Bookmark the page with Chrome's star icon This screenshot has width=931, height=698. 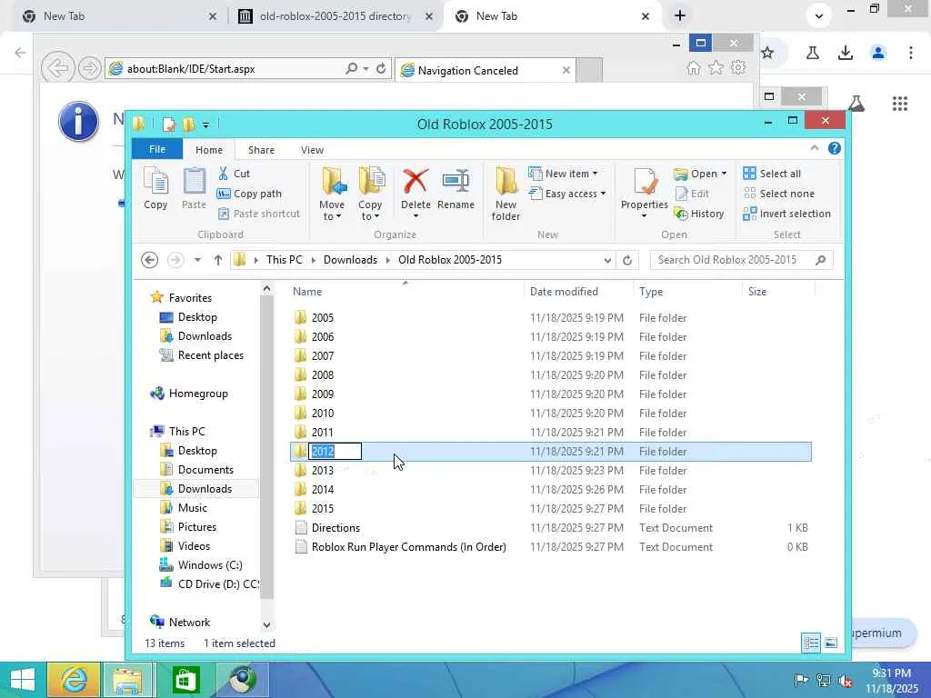[767, 53]
